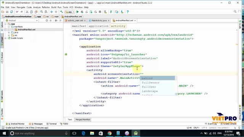The image size is (244, 137).
Task: Click the manifest XML breadcrumb tag
Action: [79, 26]
